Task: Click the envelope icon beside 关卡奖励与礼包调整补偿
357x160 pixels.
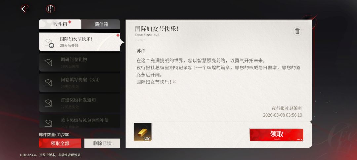Action: click(x=48, y=123)
